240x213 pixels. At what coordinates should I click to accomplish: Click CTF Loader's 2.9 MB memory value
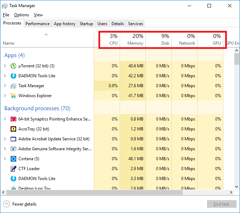(137, 169)
